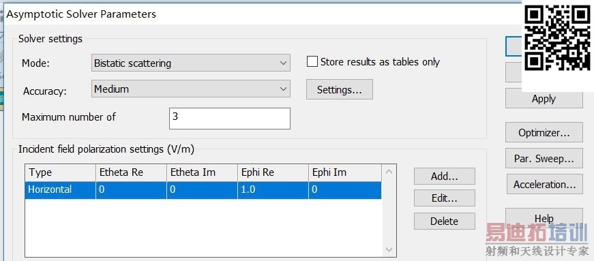Expand the Accuracy dropdown set to Medium
This screenshot has width=594, height=261.
click(190, 89)
